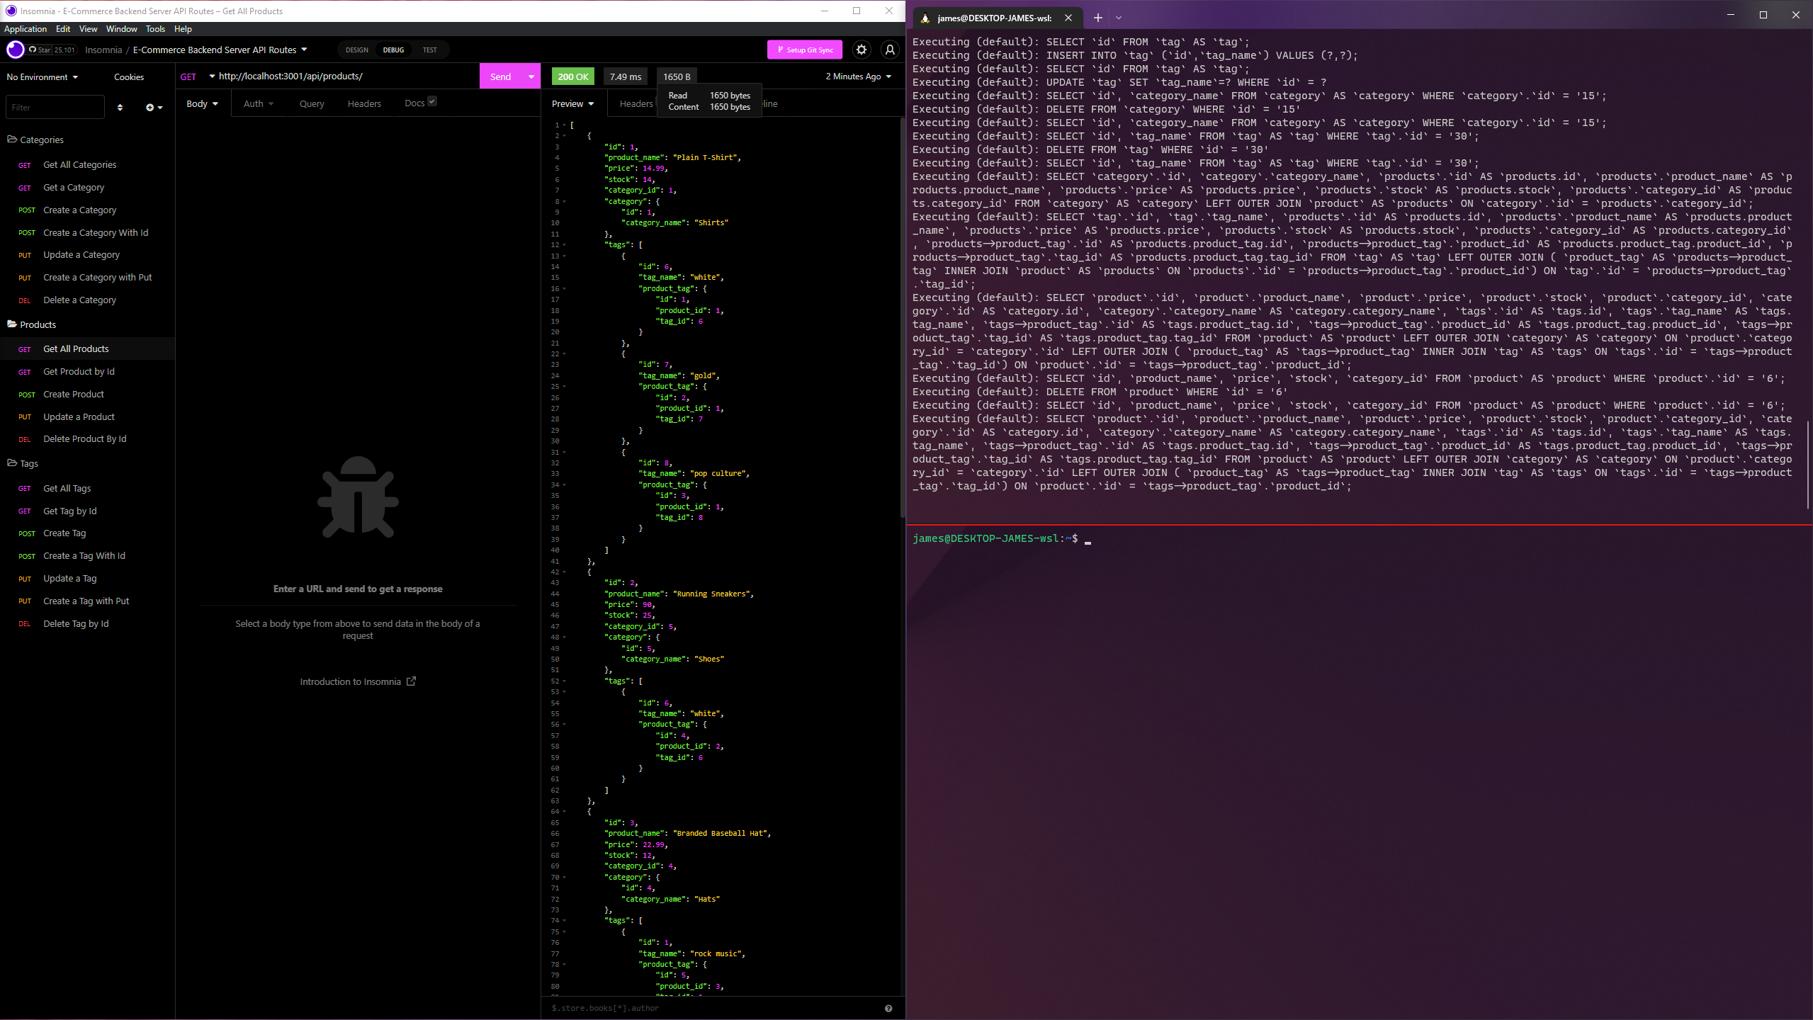Expand the Preview mode dropdown

tap(572, 104)
